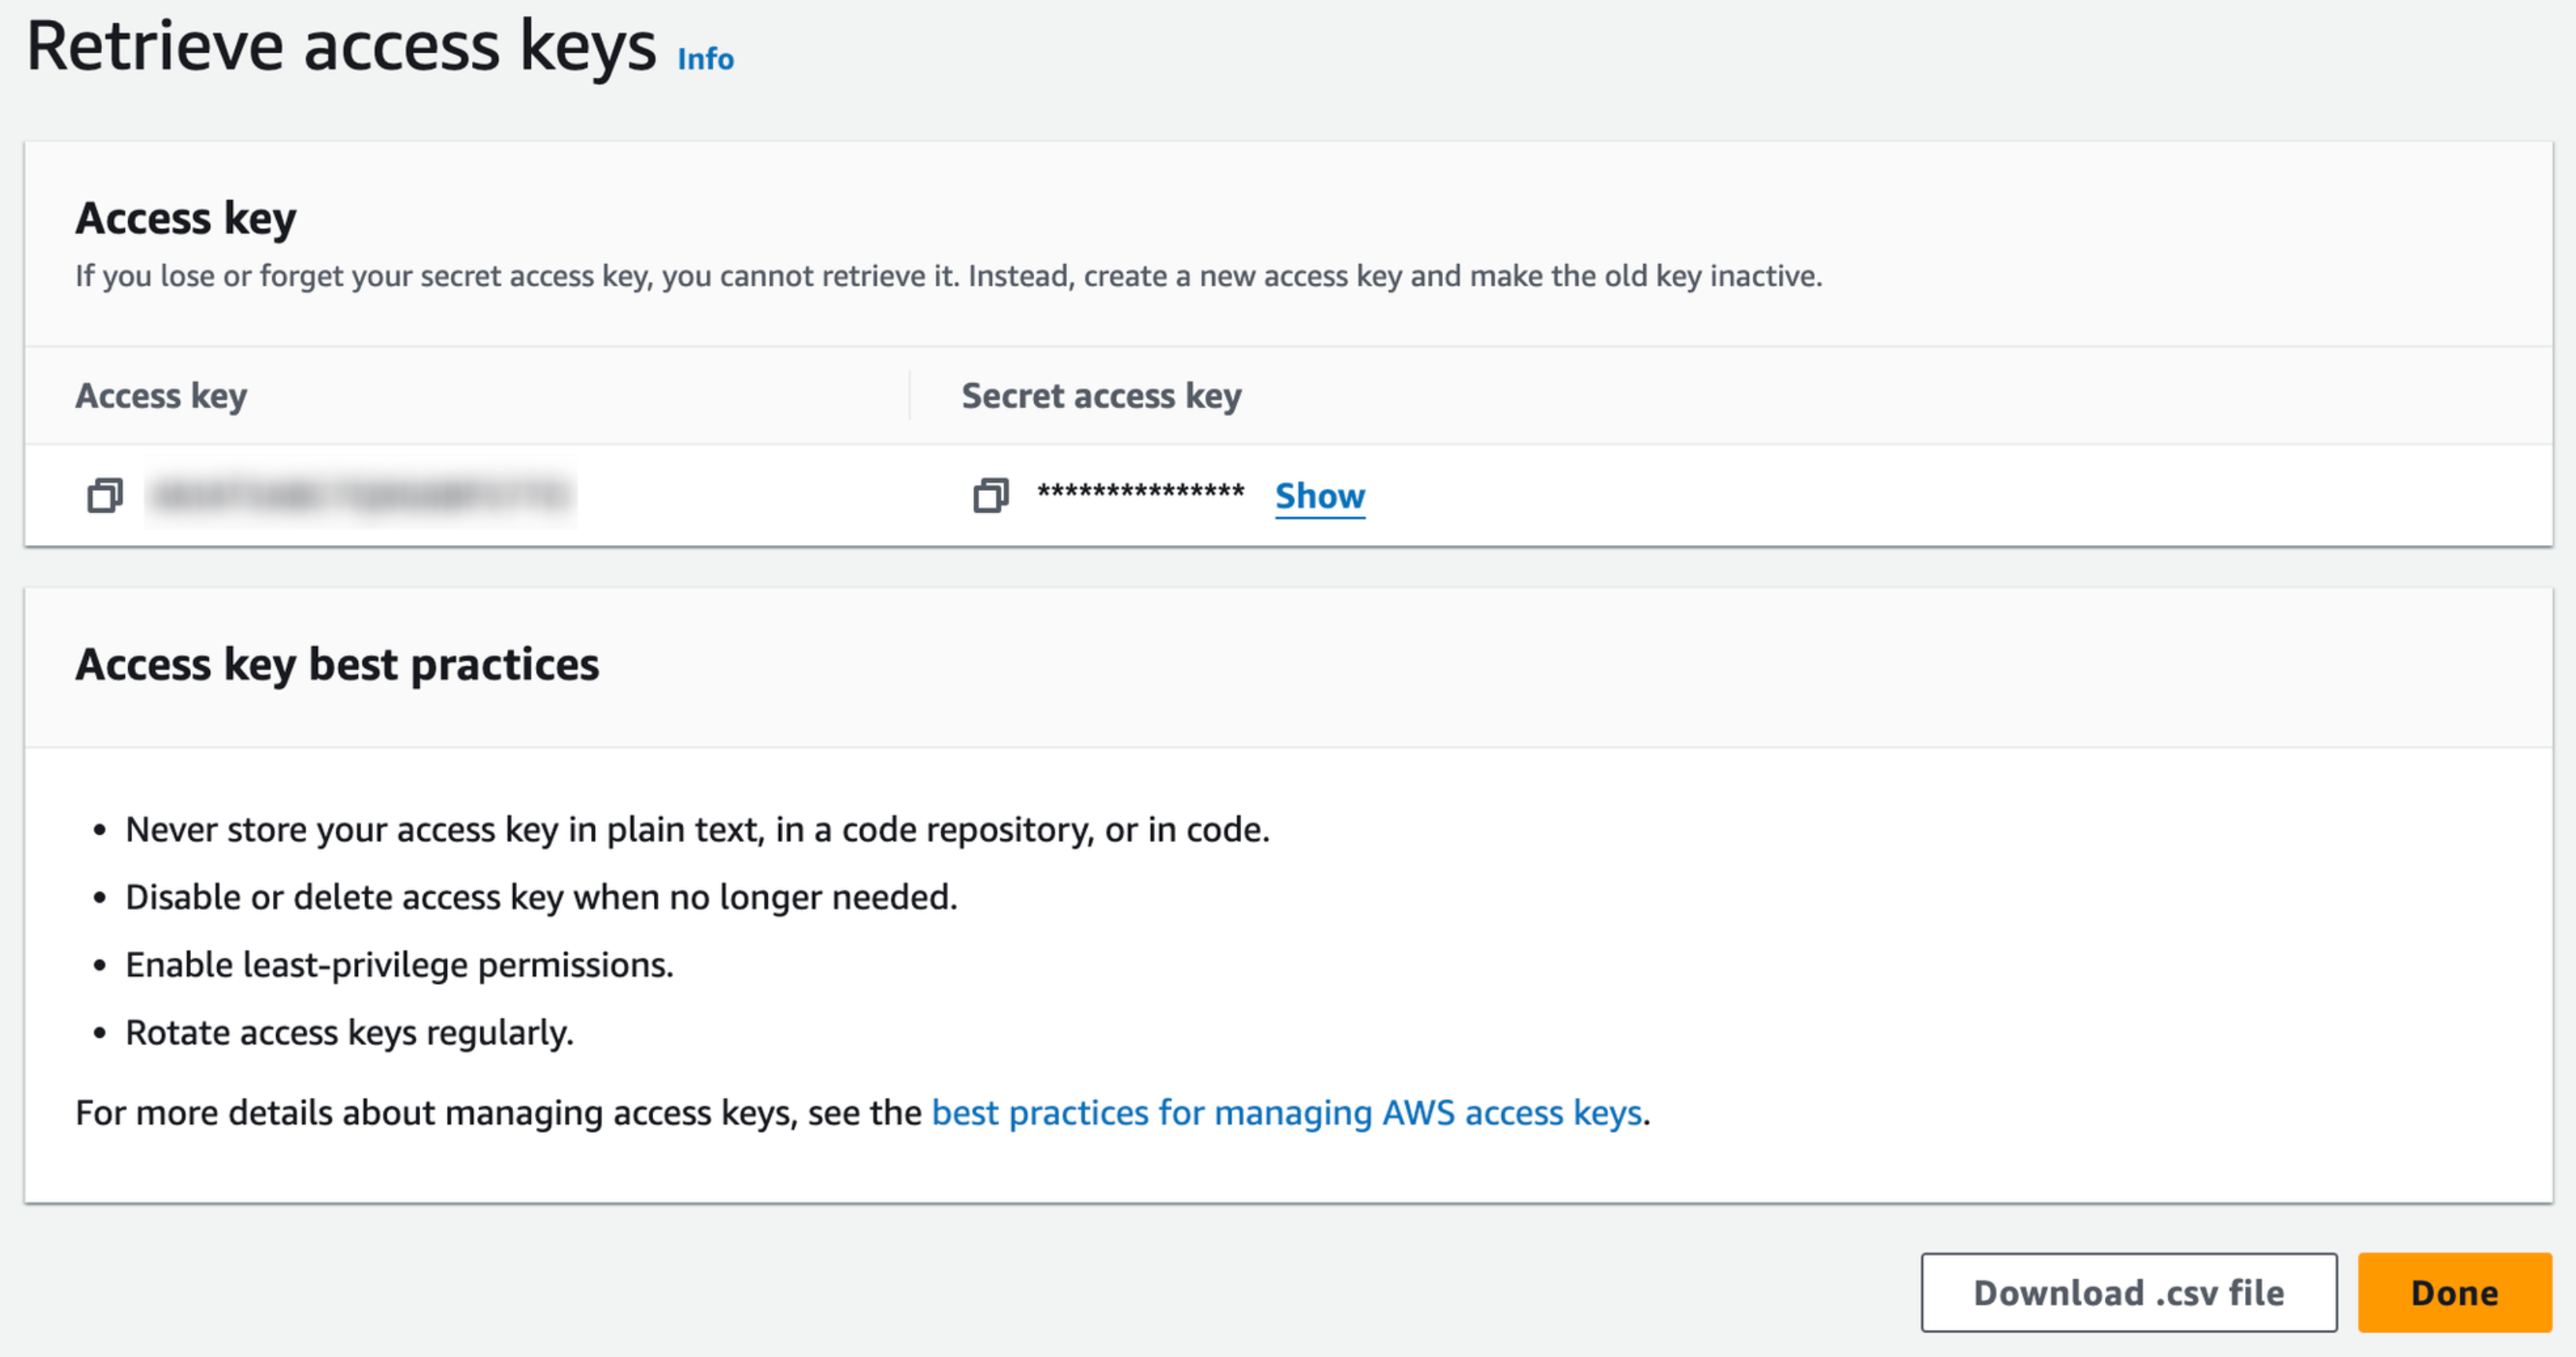
Task: Click the 'Disable or delete access key' bullet
Action: 541,897
